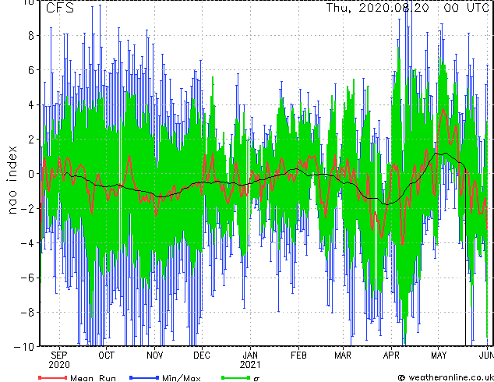Click the Thu, 2020.08.20 date header
Screen dimensions: 494x382
[x=378, y=9]
